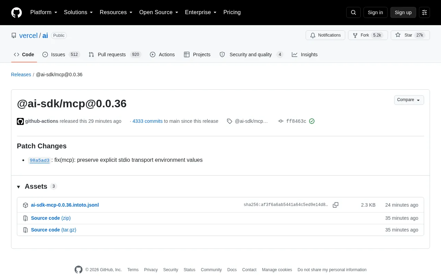Open commit 98a5ad3 link
This screenshot has width=441, height=276.
40,160
